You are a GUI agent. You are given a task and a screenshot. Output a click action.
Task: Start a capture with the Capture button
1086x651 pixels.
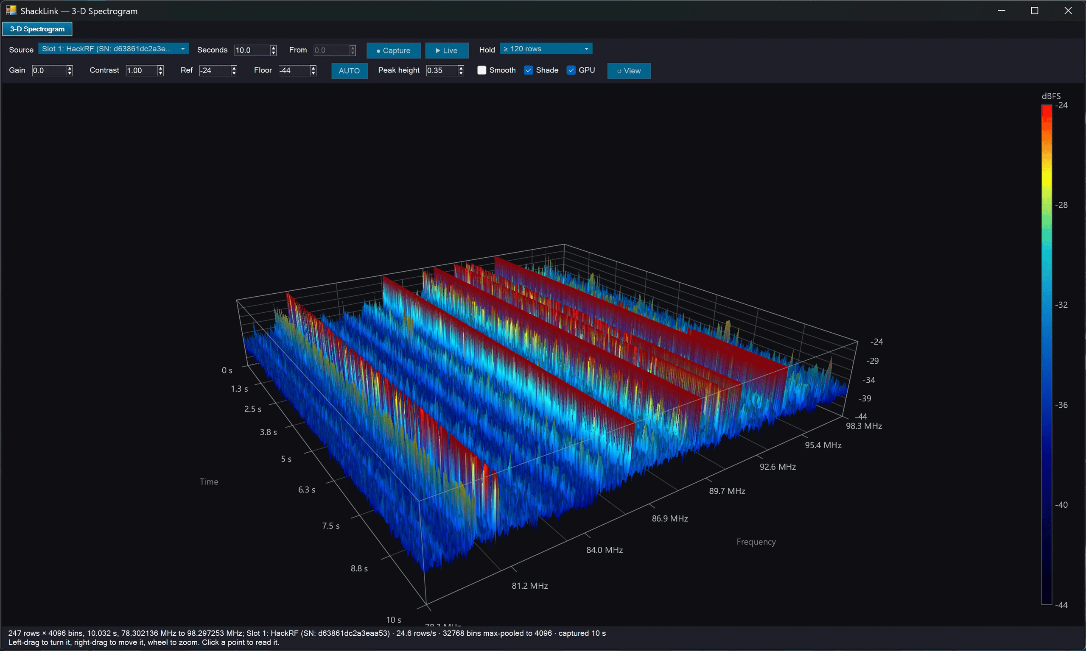coord(394,50)
